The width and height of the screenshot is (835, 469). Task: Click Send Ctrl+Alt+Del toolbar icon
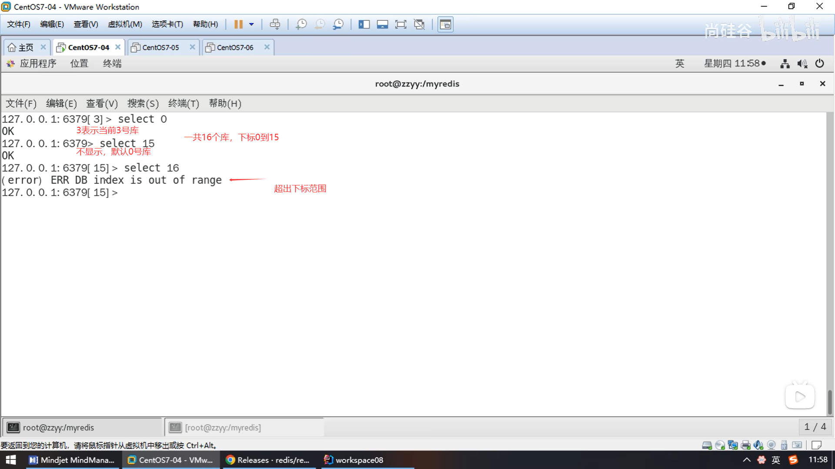pyautogui.click(x=275, y=24)
